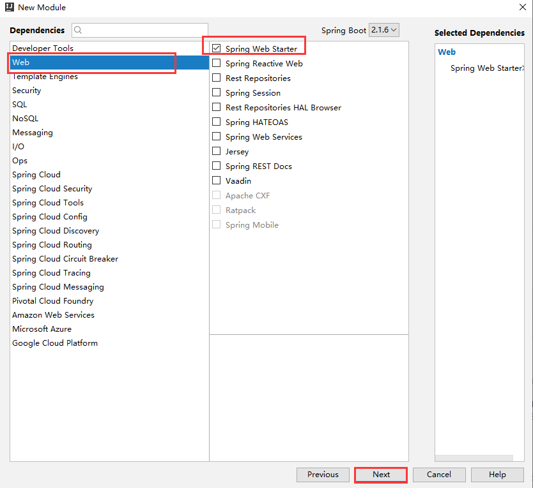Select the I/O category
Image resolution: width=533 pixels, height=488 pixels.
[x=109, y=147]
